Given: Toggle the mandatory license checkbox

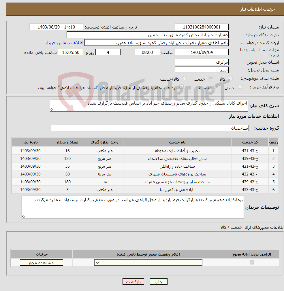Looking at the screenshot, I should (252, 262).
